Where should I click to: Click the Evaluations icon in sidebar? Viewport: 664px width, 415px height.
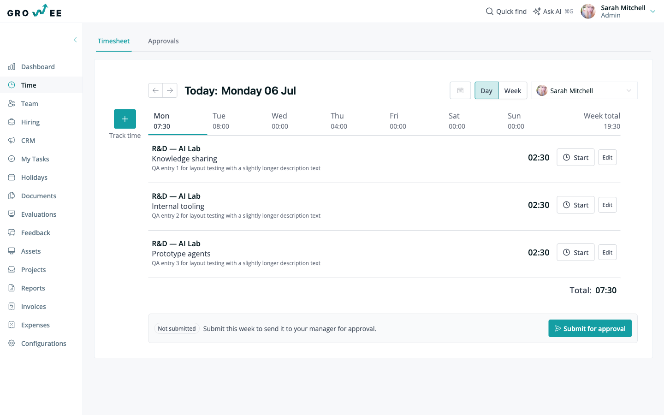[x=12, y=214]
